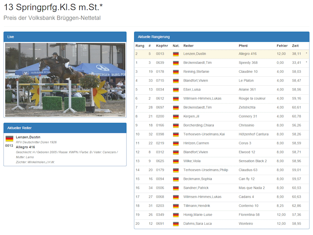Click rider name Birckenstaedt,Tim with horse Speedy 368
Screen dimensions: 313x235
click(198, 63)
